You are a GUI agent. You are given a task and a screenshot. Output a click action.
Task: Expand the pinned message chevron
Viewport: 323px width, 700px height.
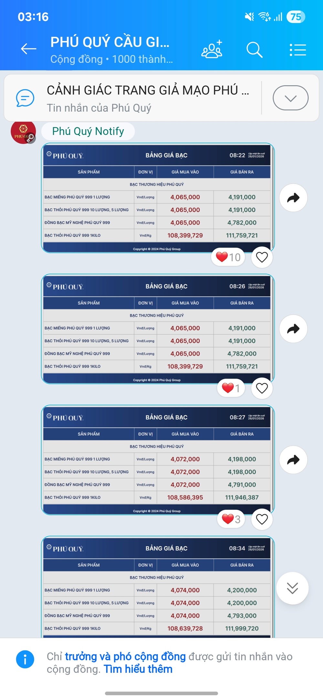pos(290,98)
